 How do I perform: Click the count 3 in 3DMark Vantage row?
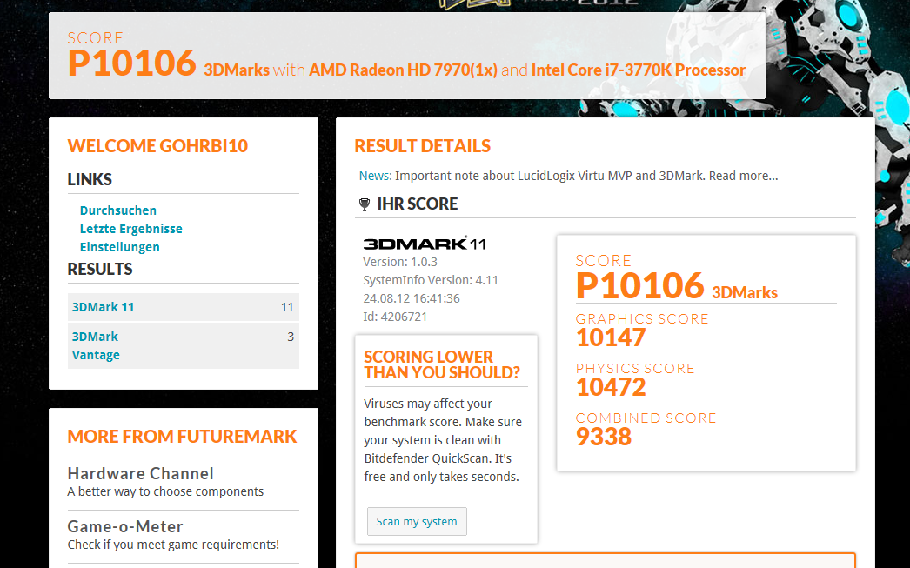291,337
